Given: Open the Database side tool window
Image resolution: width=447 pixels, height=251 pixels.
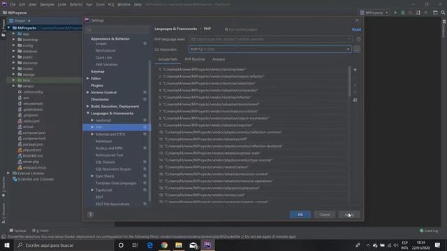Looking at the screenshot, I should point(444,29).
